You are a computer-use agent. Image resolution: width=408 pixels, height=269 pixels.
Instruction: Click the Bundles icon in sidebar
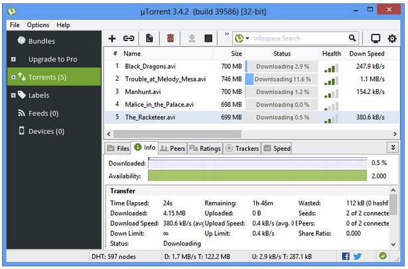(x=22, y=40)
